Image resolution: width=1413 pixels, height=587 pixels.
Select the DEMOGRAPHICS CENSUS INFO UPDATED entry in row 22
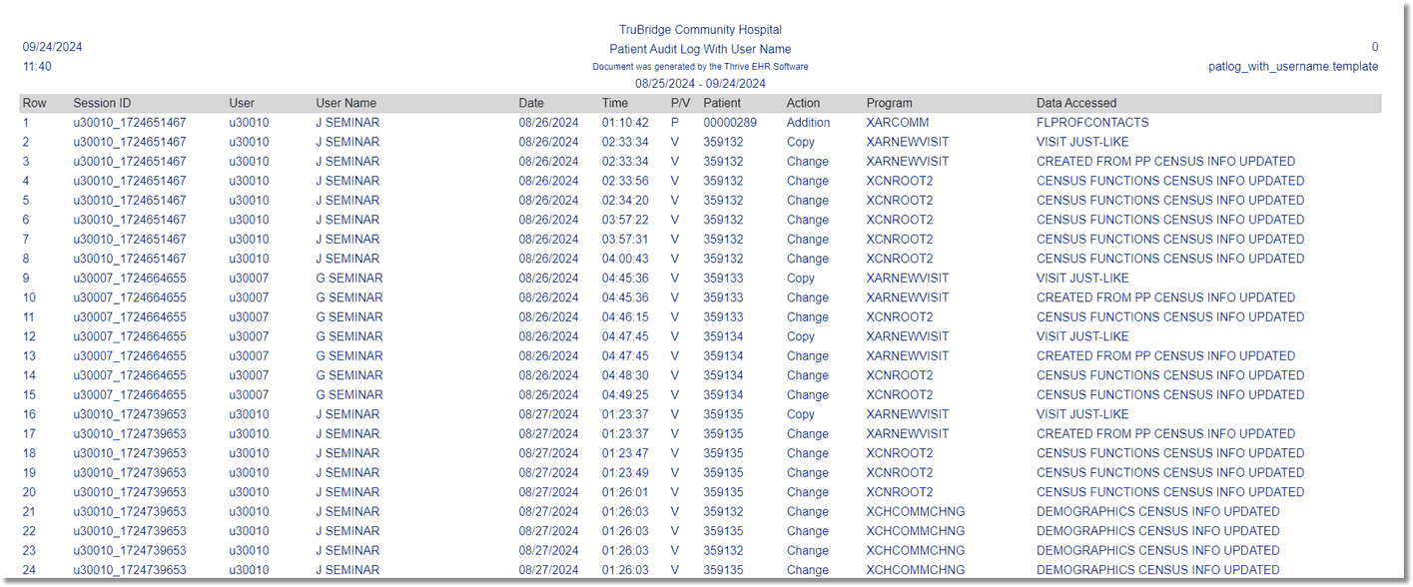coord(1156,530)
